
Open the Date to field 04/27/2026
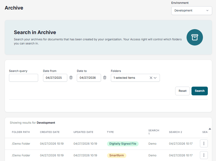(89, 78)
